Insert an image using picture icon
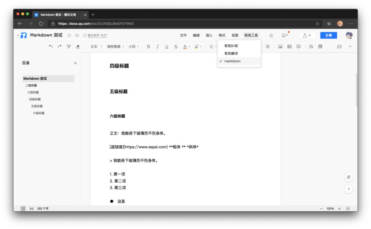The width and height of the screenshot is (371, 229). [280, 47]
